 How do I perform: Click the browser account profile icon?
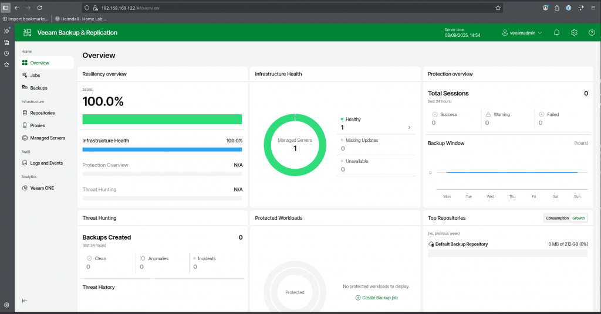545,8
